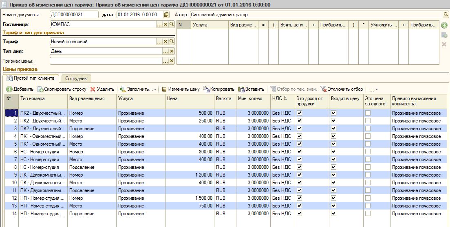Click Проживание in row 2's Услуга column
This screenshot has height=227, width=450.
point(141,120)
